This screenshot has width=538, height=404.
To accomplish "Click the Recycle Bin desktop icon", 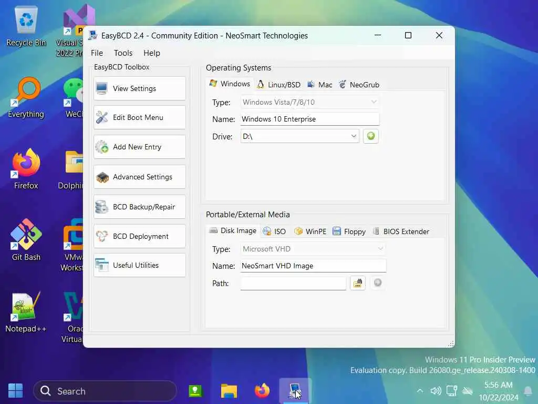I will point(26,27).
